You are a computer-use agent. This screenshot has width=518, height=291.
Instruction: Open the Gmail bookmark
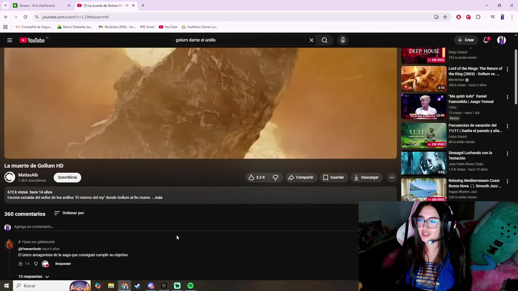[147, 27]
